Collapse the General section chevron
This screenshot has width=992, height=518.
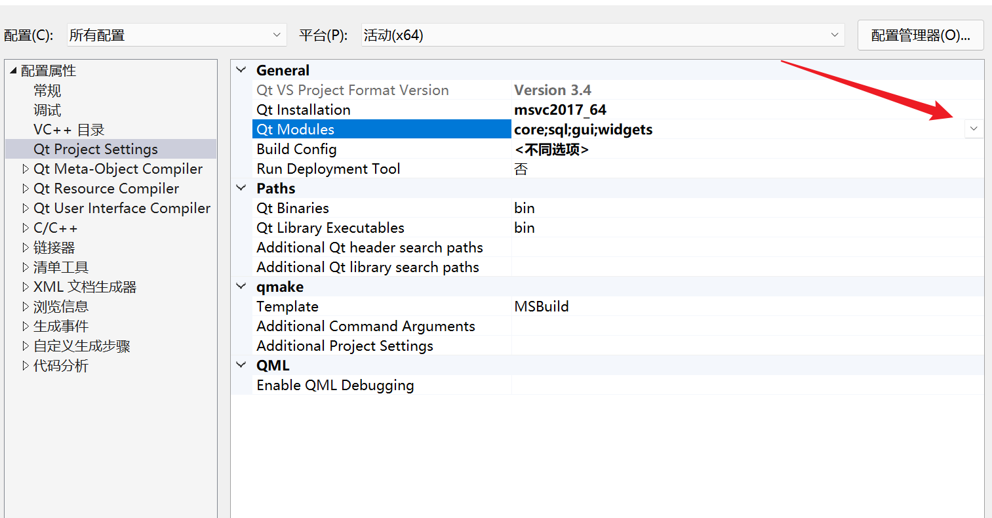[241, 70]
